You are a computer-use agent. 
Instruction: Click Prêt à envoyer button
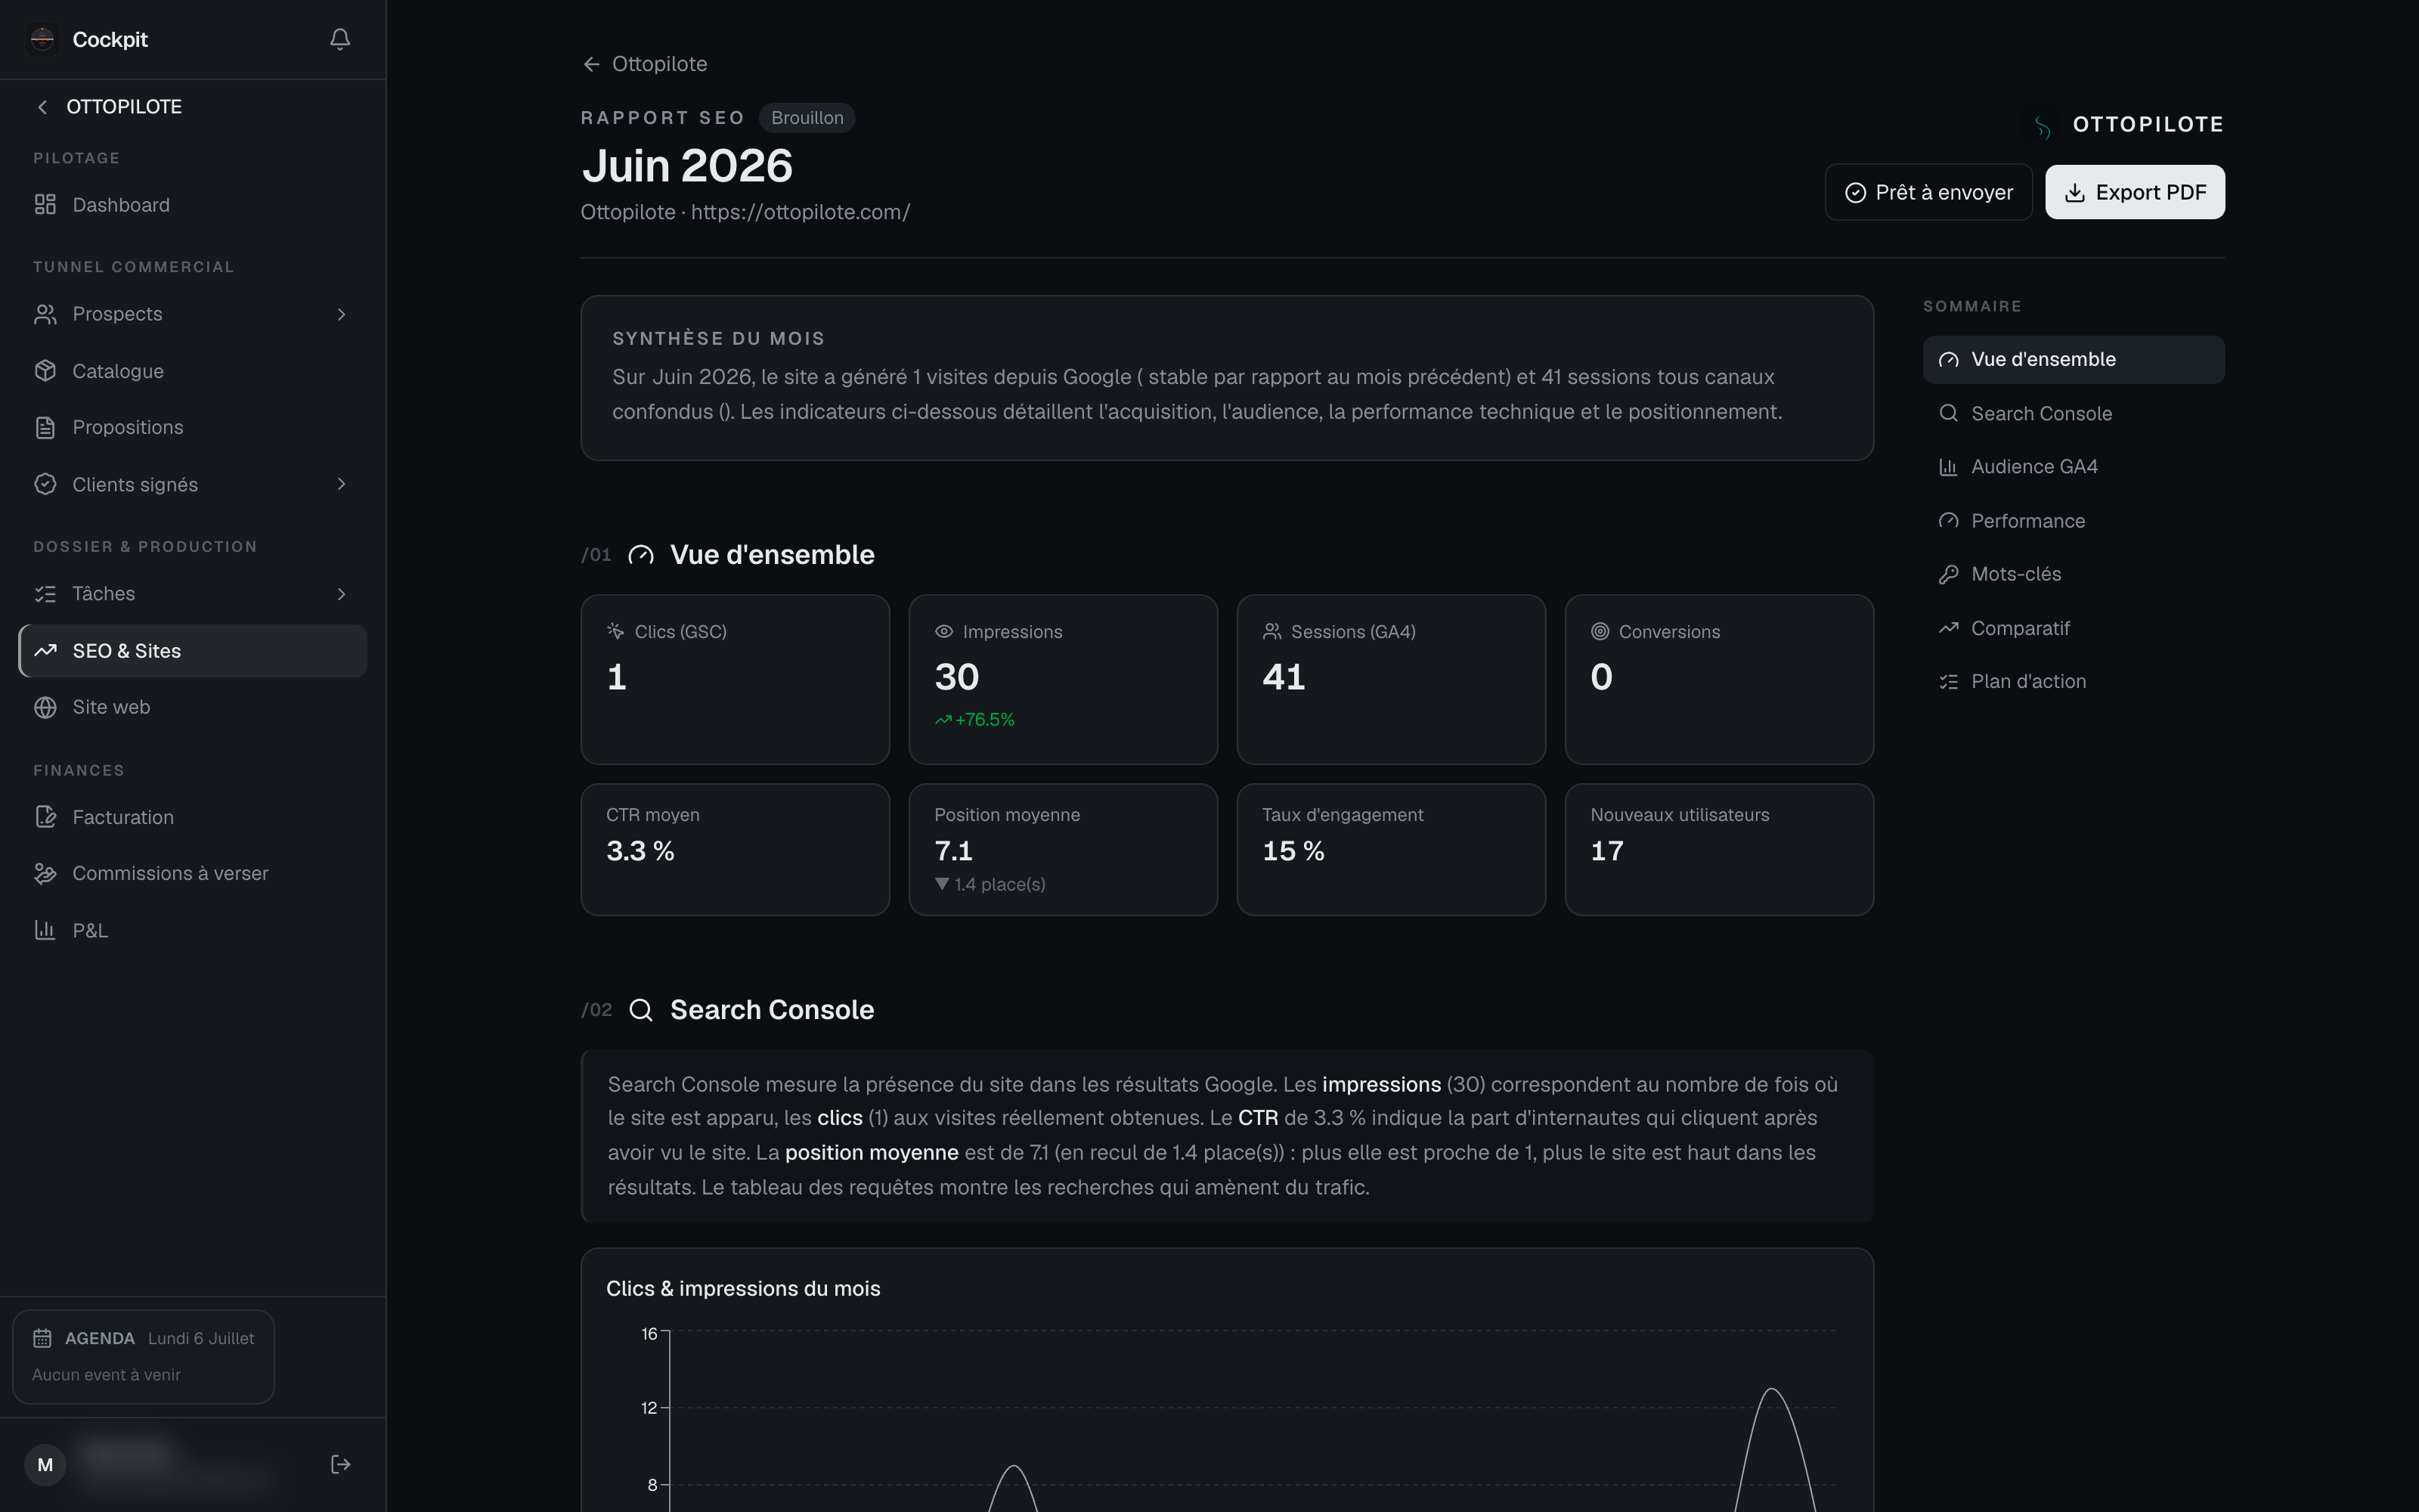point(1928,192)
